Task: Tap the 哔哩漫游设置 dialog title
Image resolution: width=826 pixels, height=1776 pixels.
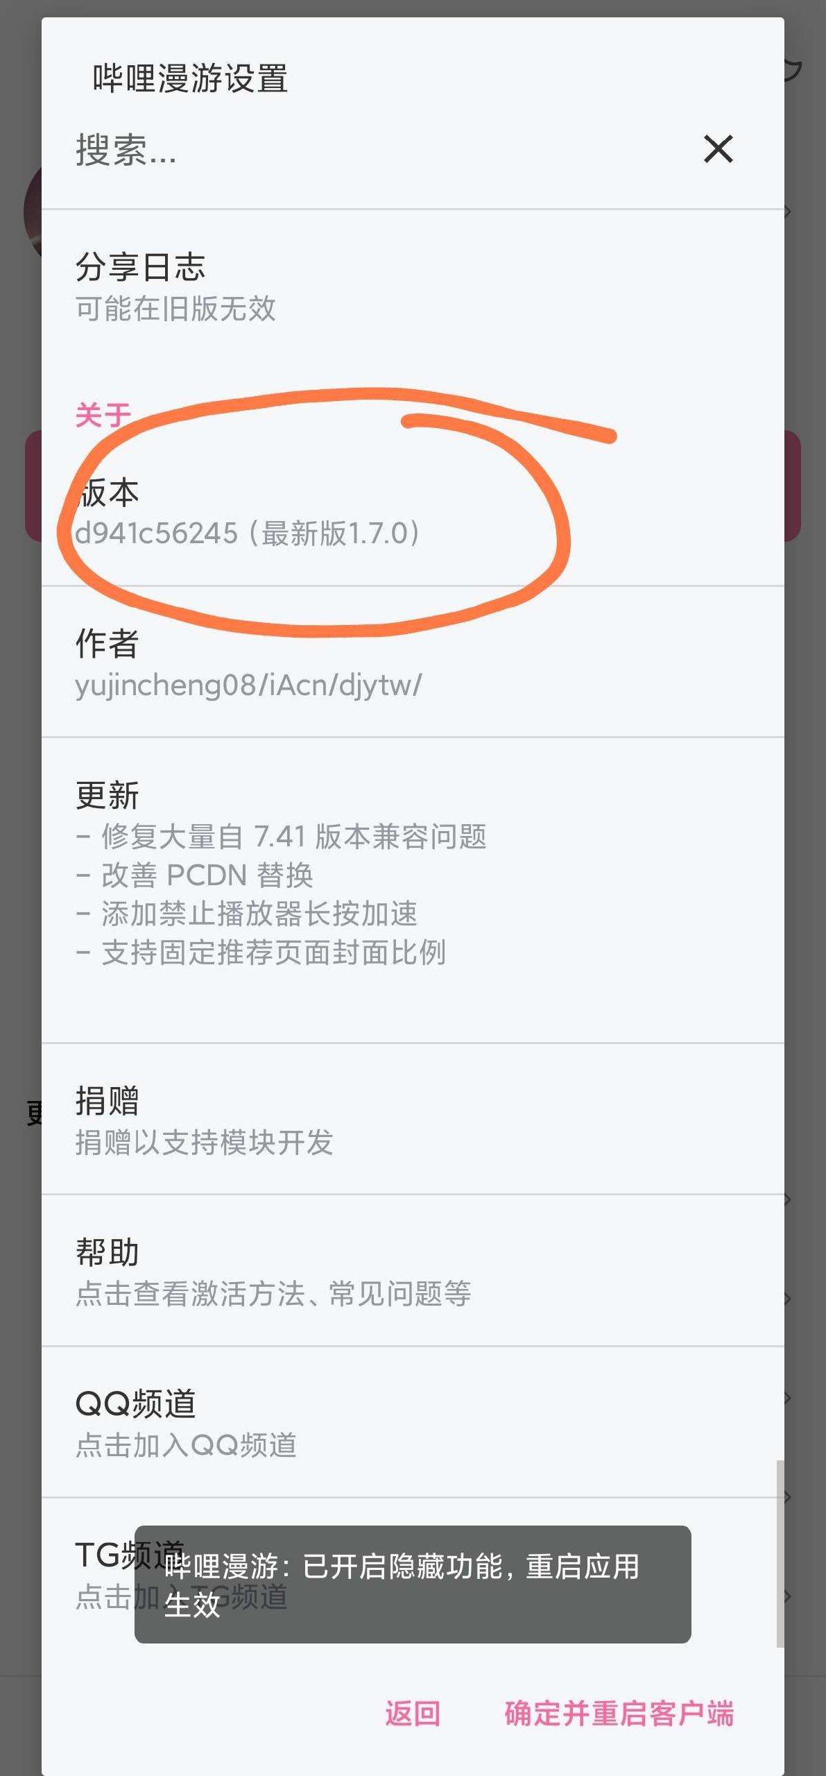Action: pyautogui.click(x=190, y=78)
